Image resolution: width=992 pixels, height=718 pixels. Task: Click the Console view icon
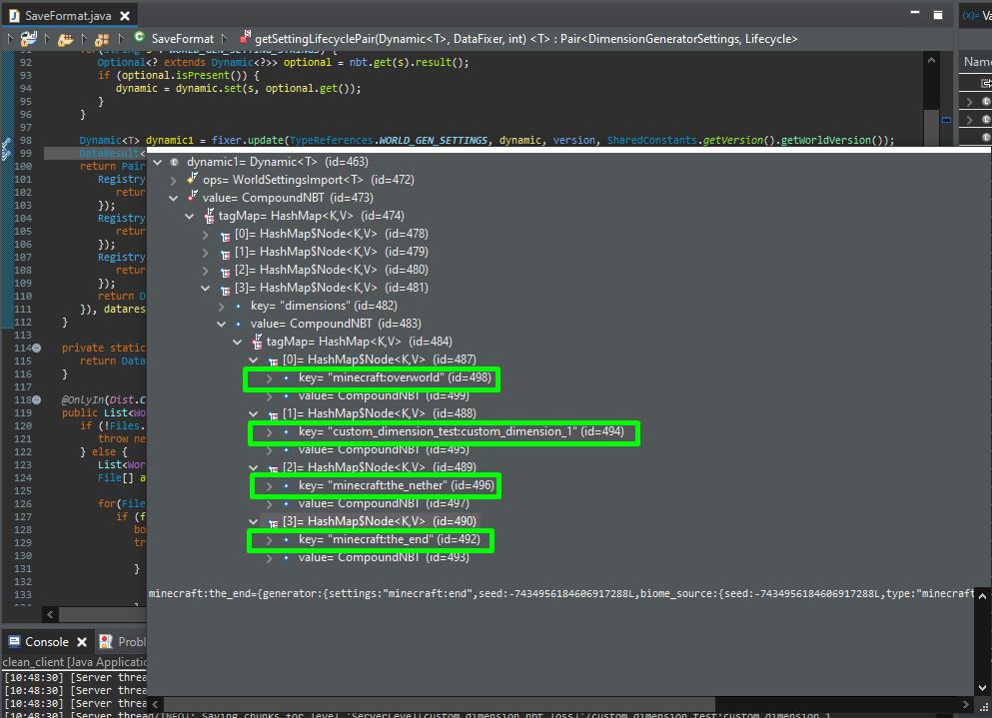pyautogui.click(x=13, y=642)
